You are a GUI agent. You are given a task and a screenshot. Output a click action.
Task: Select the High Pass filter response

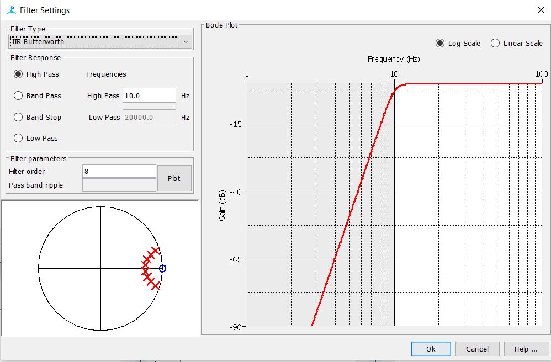point(19,74)
